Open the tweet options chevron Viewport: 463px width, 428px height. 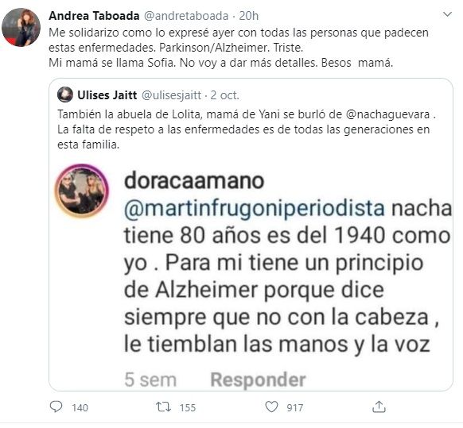448,13
